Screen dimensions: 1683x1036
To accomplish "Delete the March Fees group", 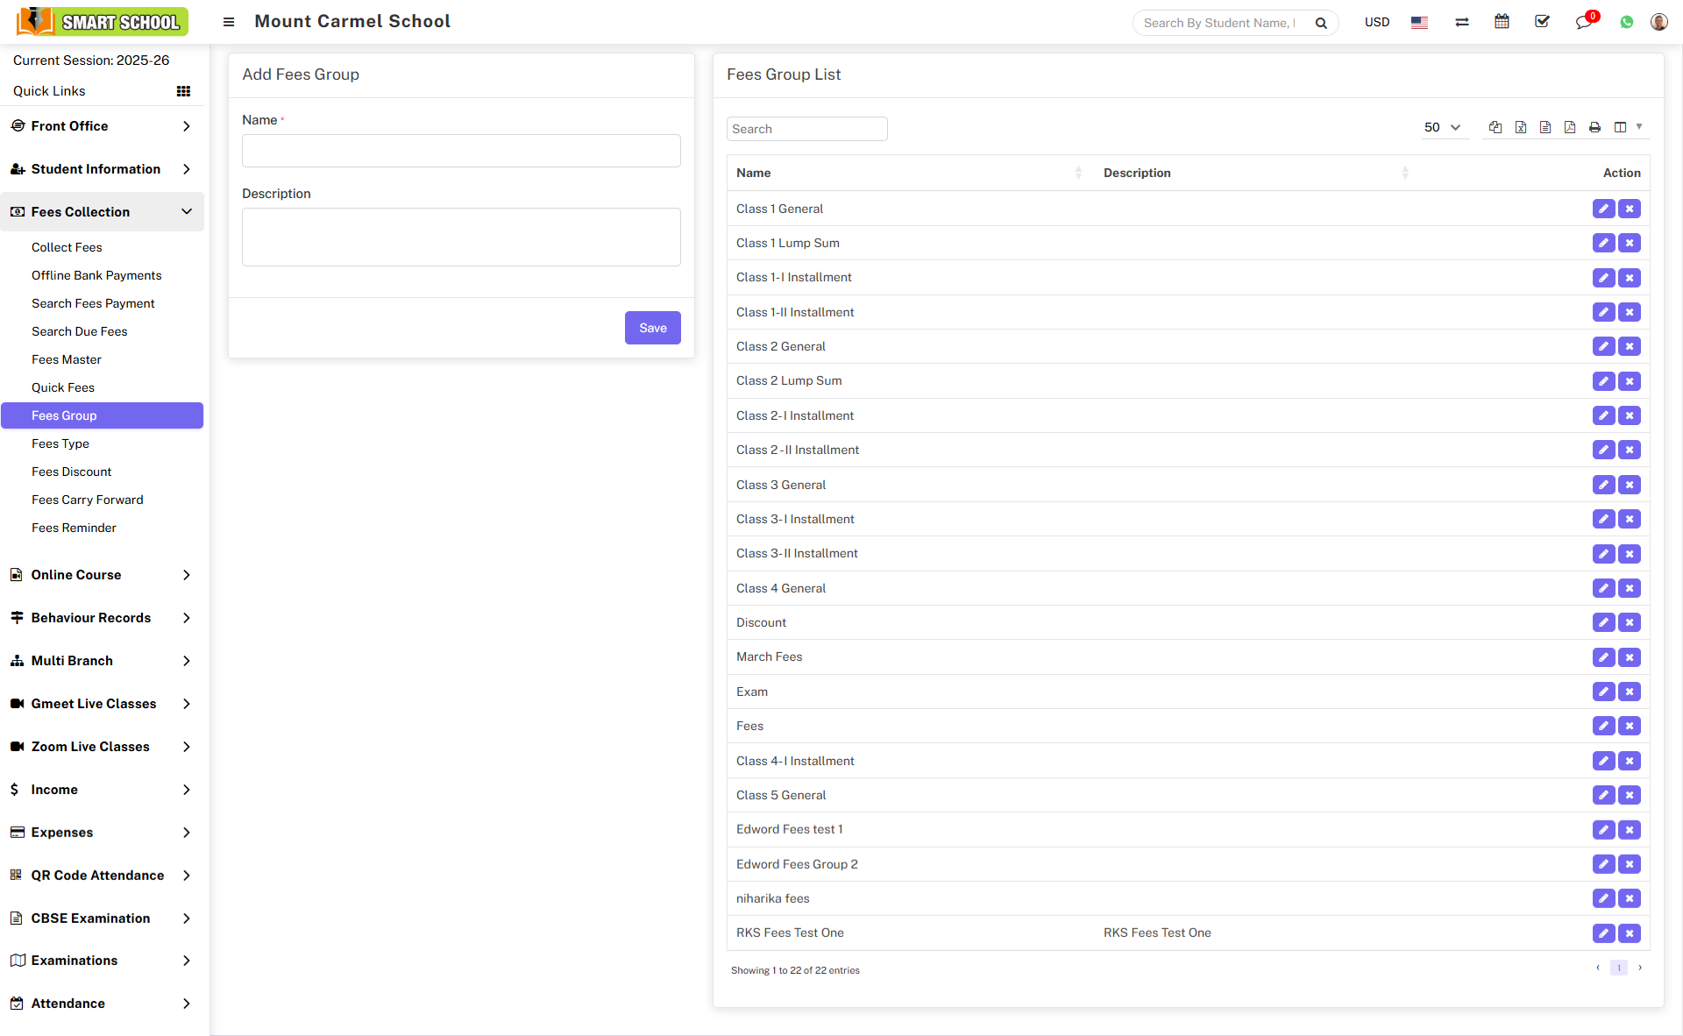I will tap(1630, 657).
